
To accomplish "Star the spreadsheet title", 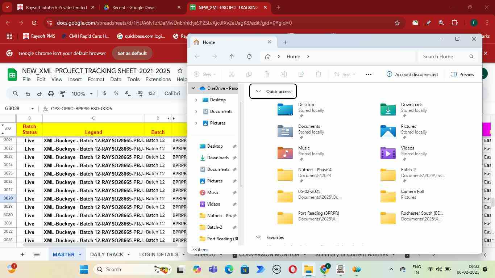I will [180, 71].
